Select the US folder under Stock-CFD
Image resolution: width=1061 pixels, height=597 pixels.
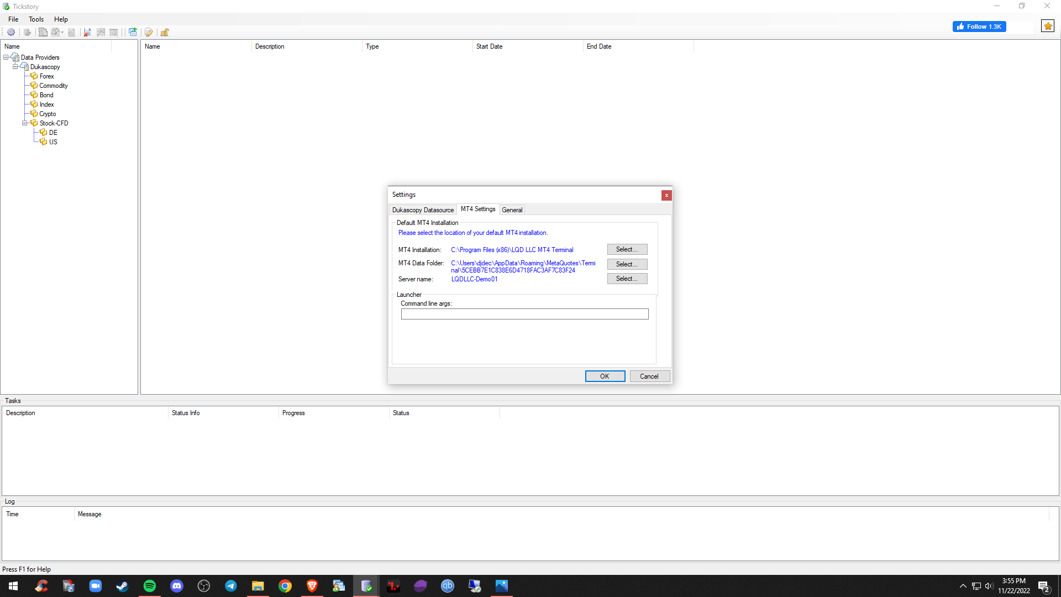pyautogui.click(x=53, y=142)
